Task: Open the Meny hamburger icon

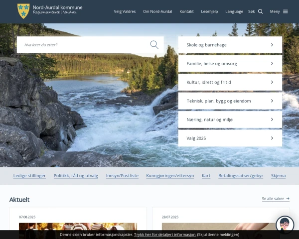Action: (285, 11)
